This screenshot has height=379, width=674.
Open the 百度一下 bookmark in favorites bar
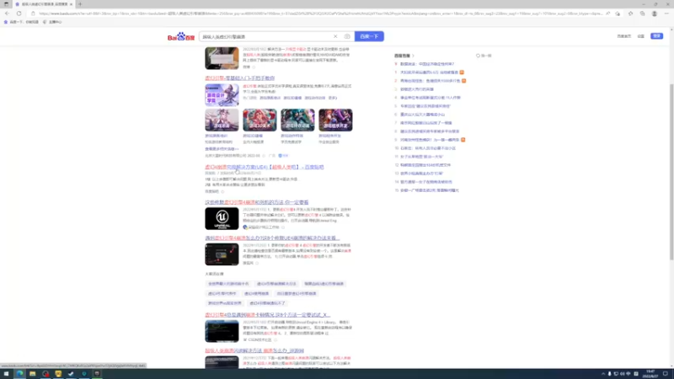pos(21,22)
